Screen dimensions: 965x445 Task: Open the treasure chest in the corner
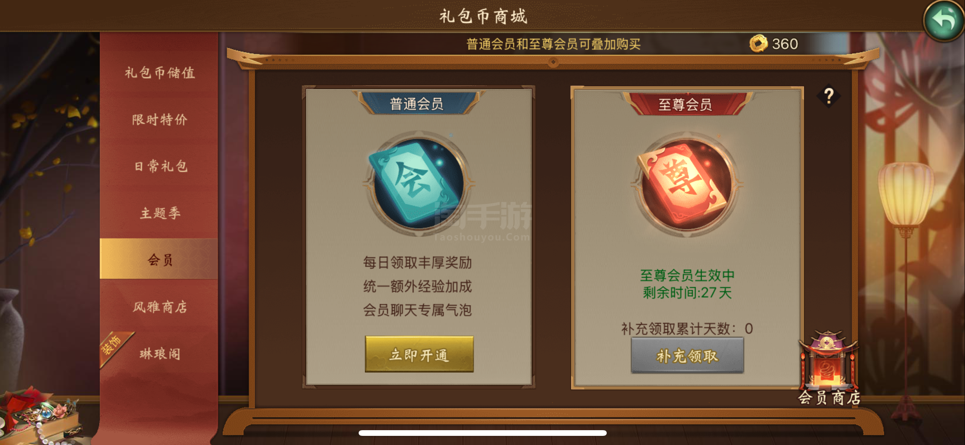pos(40,415)
